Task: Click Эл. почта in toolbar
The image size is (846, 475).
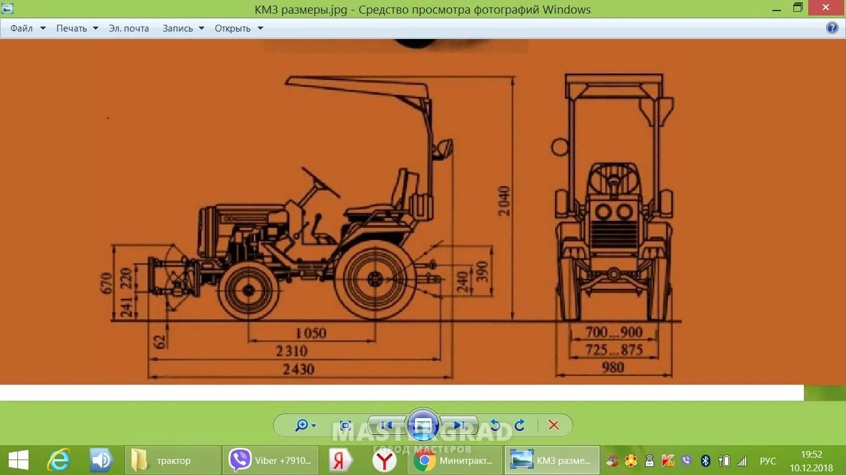Action: click(x=129, y=28)
